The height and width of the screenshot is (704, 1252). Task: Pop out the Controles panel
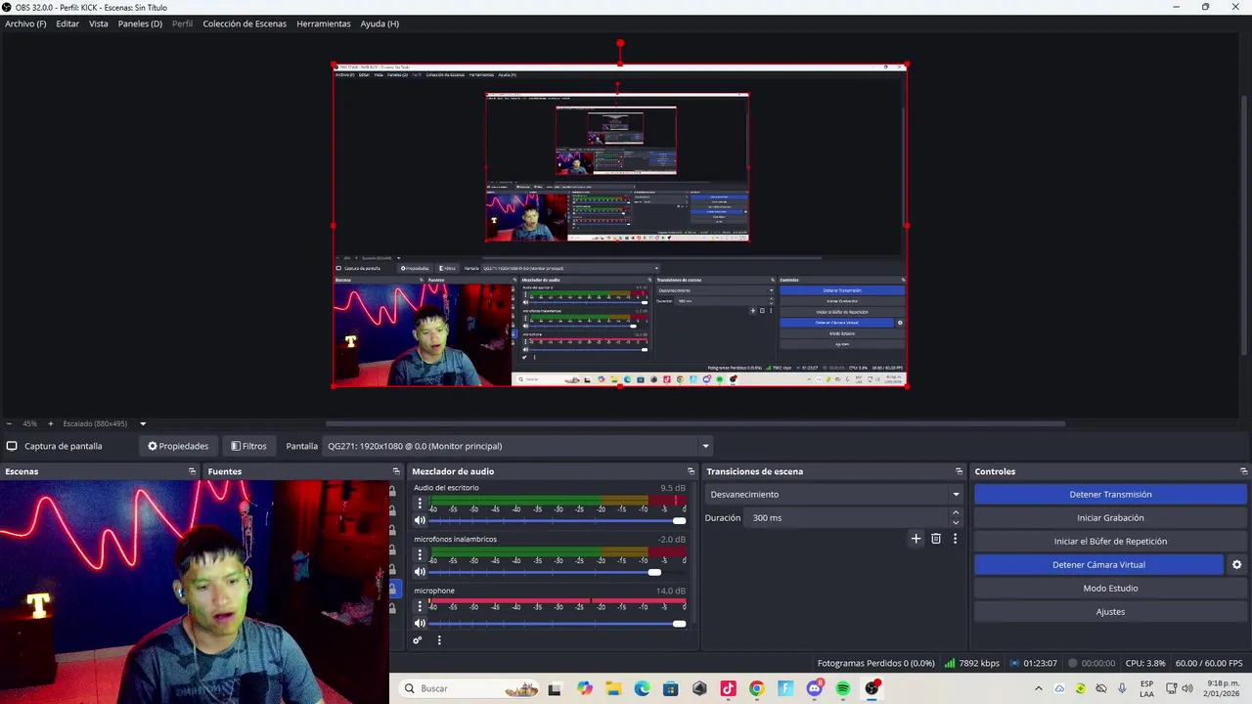(x=1243, y=471)
